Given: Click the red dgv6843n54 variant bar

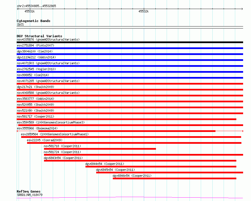Looking at the screenshot, I should point(140,161).
